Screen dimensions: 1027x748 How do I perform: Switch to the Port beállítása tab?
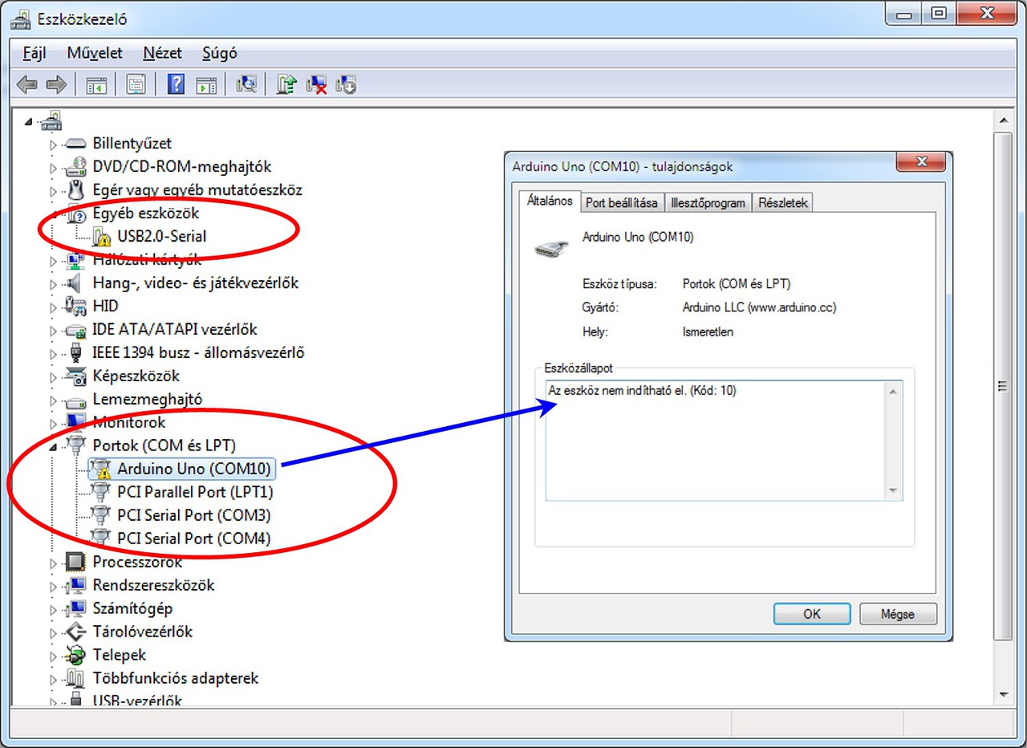point(622,203)
